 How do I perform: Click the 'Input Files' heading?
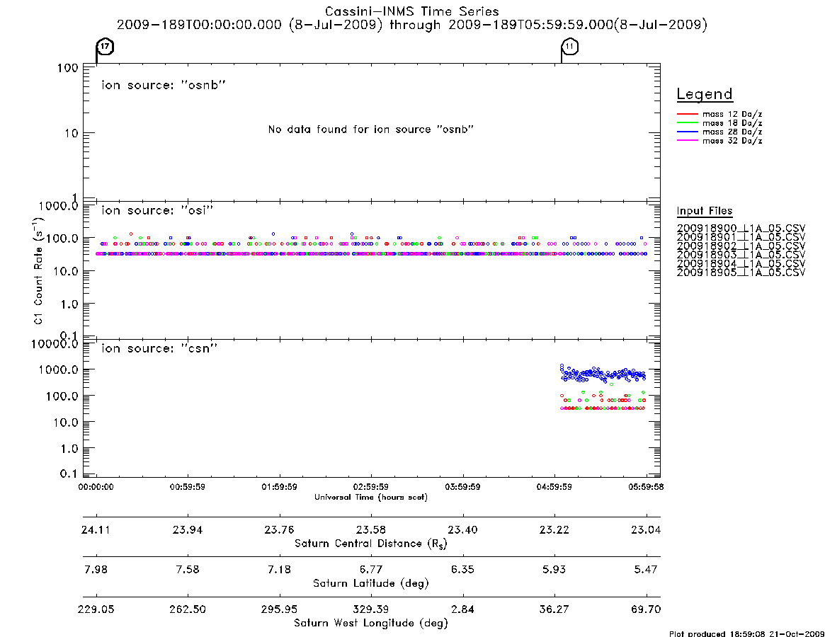click(705, 211)
